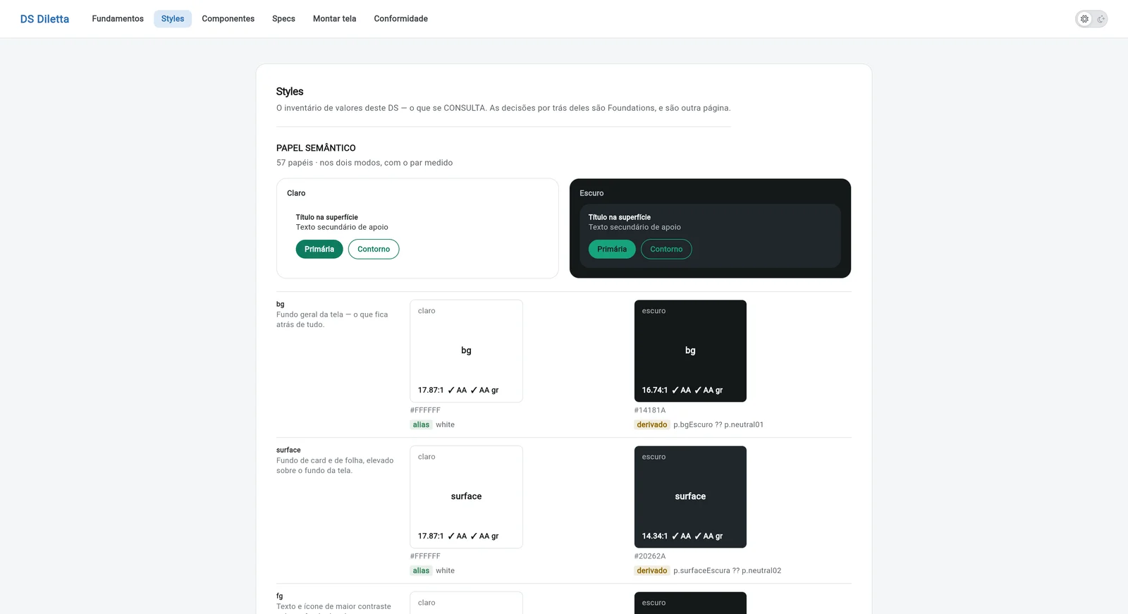The height and width of the screenshot is (614, 1128).
Task: Click the #20262A hex value
Action: click(x=650, y=556)
